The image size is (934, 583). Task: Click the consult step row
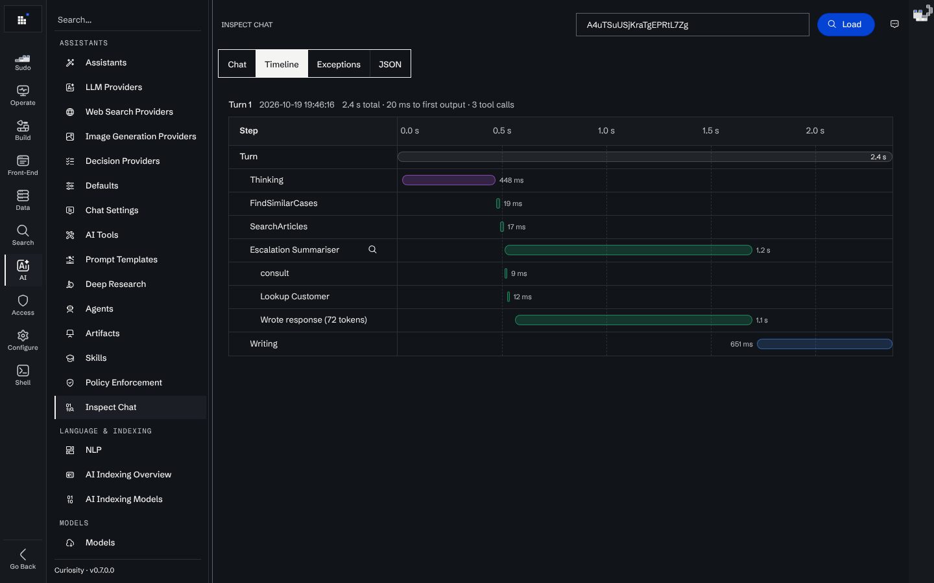click(560, 273)
